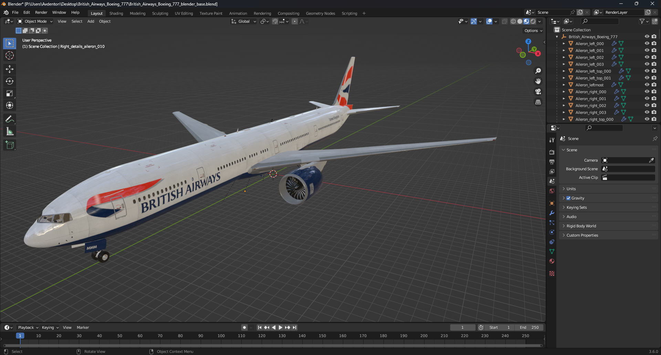Select the Measure tool
Image resolution: width=661 pixels, height=355 pixels.
click(10, 131)
